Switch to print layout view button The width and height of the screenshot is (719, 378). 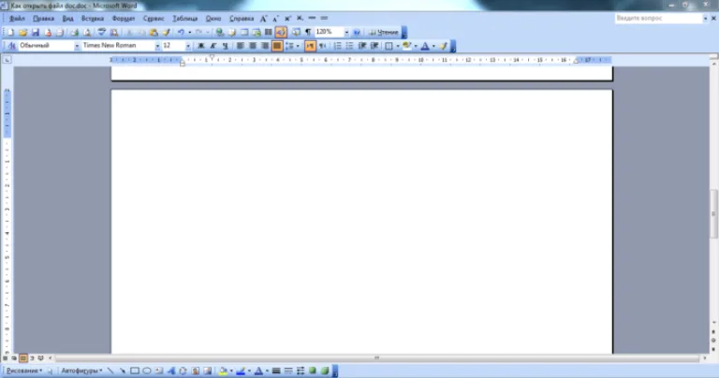(x=22, y=358)
